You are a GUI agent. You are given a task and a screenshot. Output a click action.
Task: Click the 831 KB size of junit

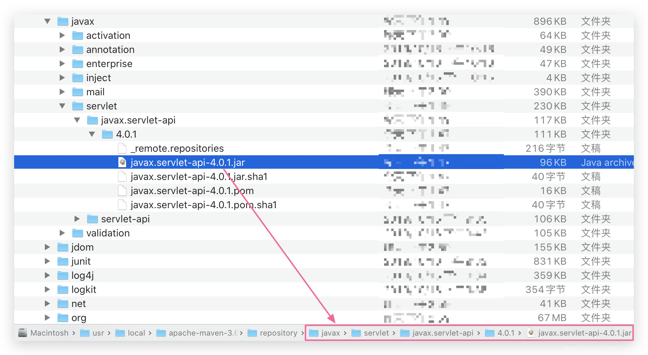click(x=550, y=261)
